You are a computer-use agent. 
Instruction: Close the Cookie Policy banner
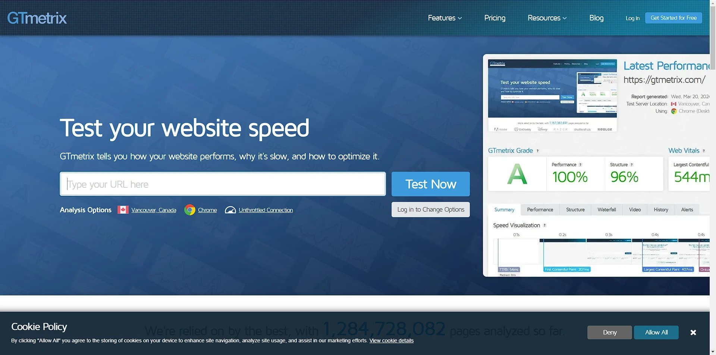[693, 332]
